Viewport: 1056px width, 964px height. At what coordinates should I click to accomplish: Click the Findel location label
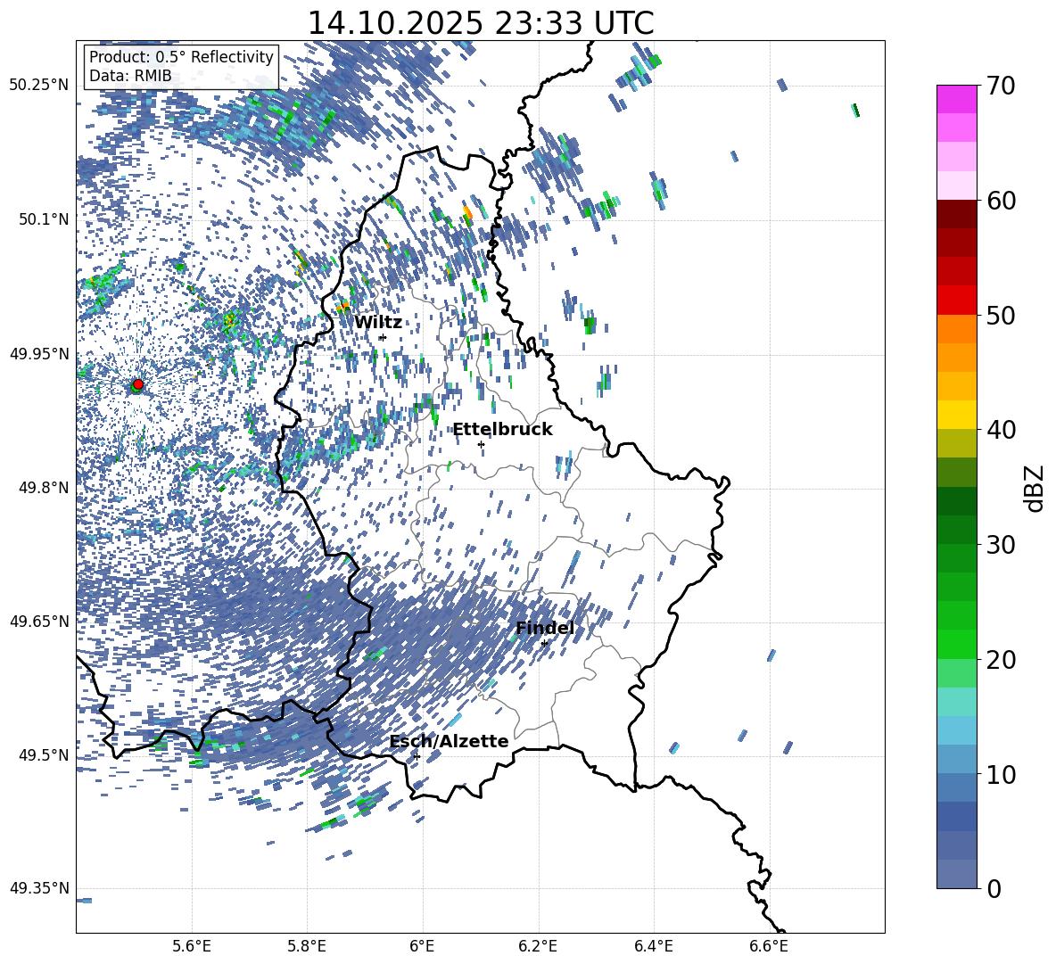click(545, 628)
